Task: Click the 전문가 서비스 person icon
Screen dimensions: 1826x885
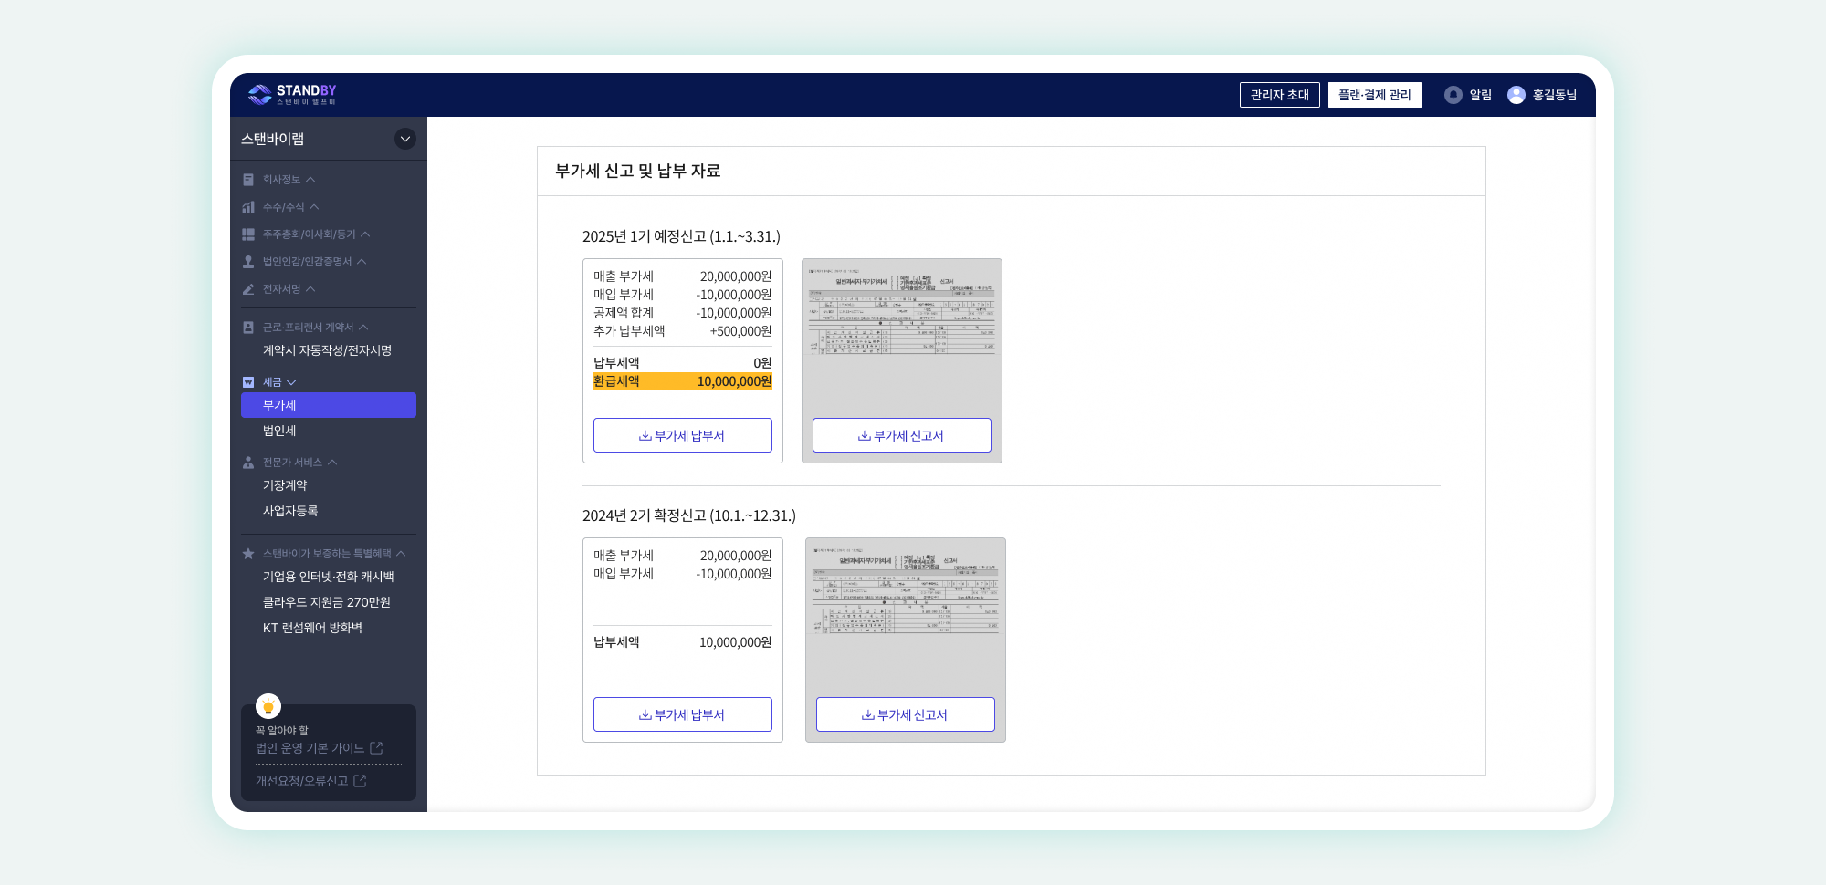Action: coord(248,463)
